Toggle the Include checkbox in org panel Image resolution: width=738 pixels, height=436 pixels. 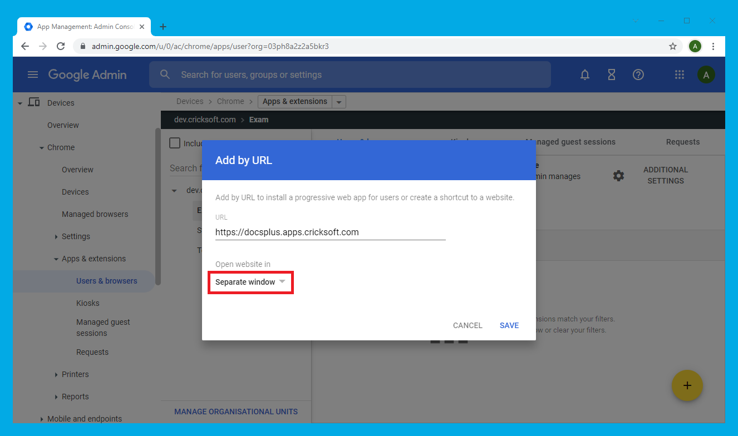(x=175, y=143)
